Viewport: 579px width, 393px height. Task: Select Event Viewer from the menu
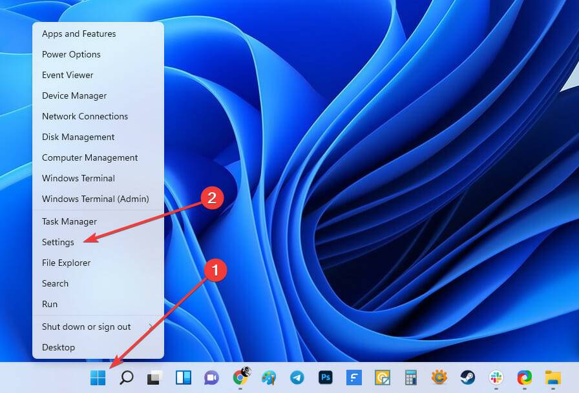pyautogui.click(x=67, y=75)
